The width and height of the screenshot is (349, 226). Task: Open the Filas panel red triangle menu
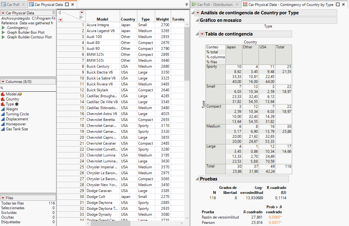(x=3, y=198)
